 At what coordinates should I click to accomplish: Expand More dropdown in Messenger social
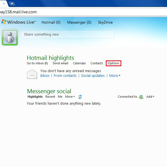pos(70,97)
